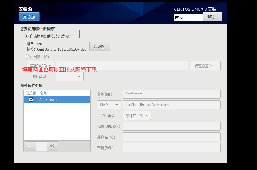Click the 安装源 page title
The image size is (257, 170).
tap(25, 9)
